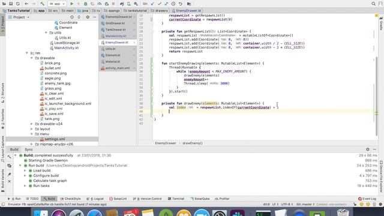Collapse the menu folder
Image resolution: width=384 pixels, height=216 pixels.
coord(32,134)
